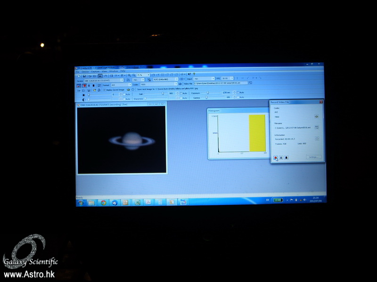377x282 pixels.
Task: Click the record button in the main toolbar
Action: pyautogui.click(x=84, y=85)
